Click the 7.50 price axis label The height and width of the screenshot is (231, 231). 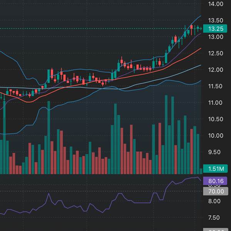pyautogui.click(x=214, y=218)
